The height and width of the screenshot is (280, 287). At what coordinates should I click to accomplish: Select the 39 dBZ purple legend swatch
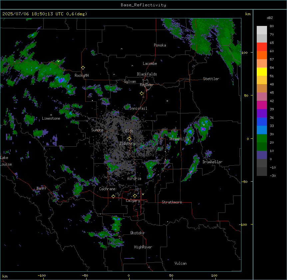point(262,113)
